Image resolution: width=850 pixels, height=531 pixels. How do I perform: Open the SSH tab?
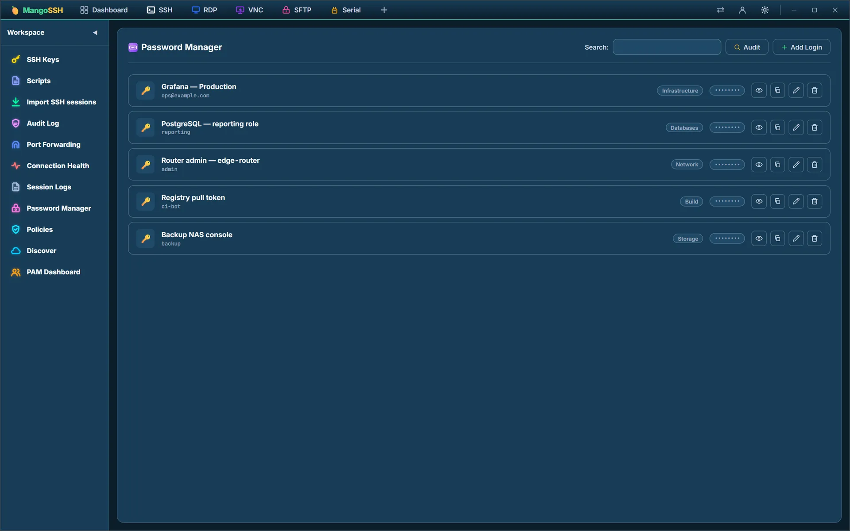pos(159,10)
